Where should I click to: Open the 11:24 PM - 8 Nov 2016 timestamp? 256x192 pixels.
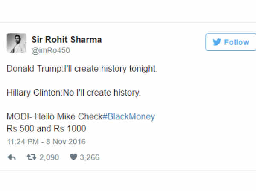[47, 142]
